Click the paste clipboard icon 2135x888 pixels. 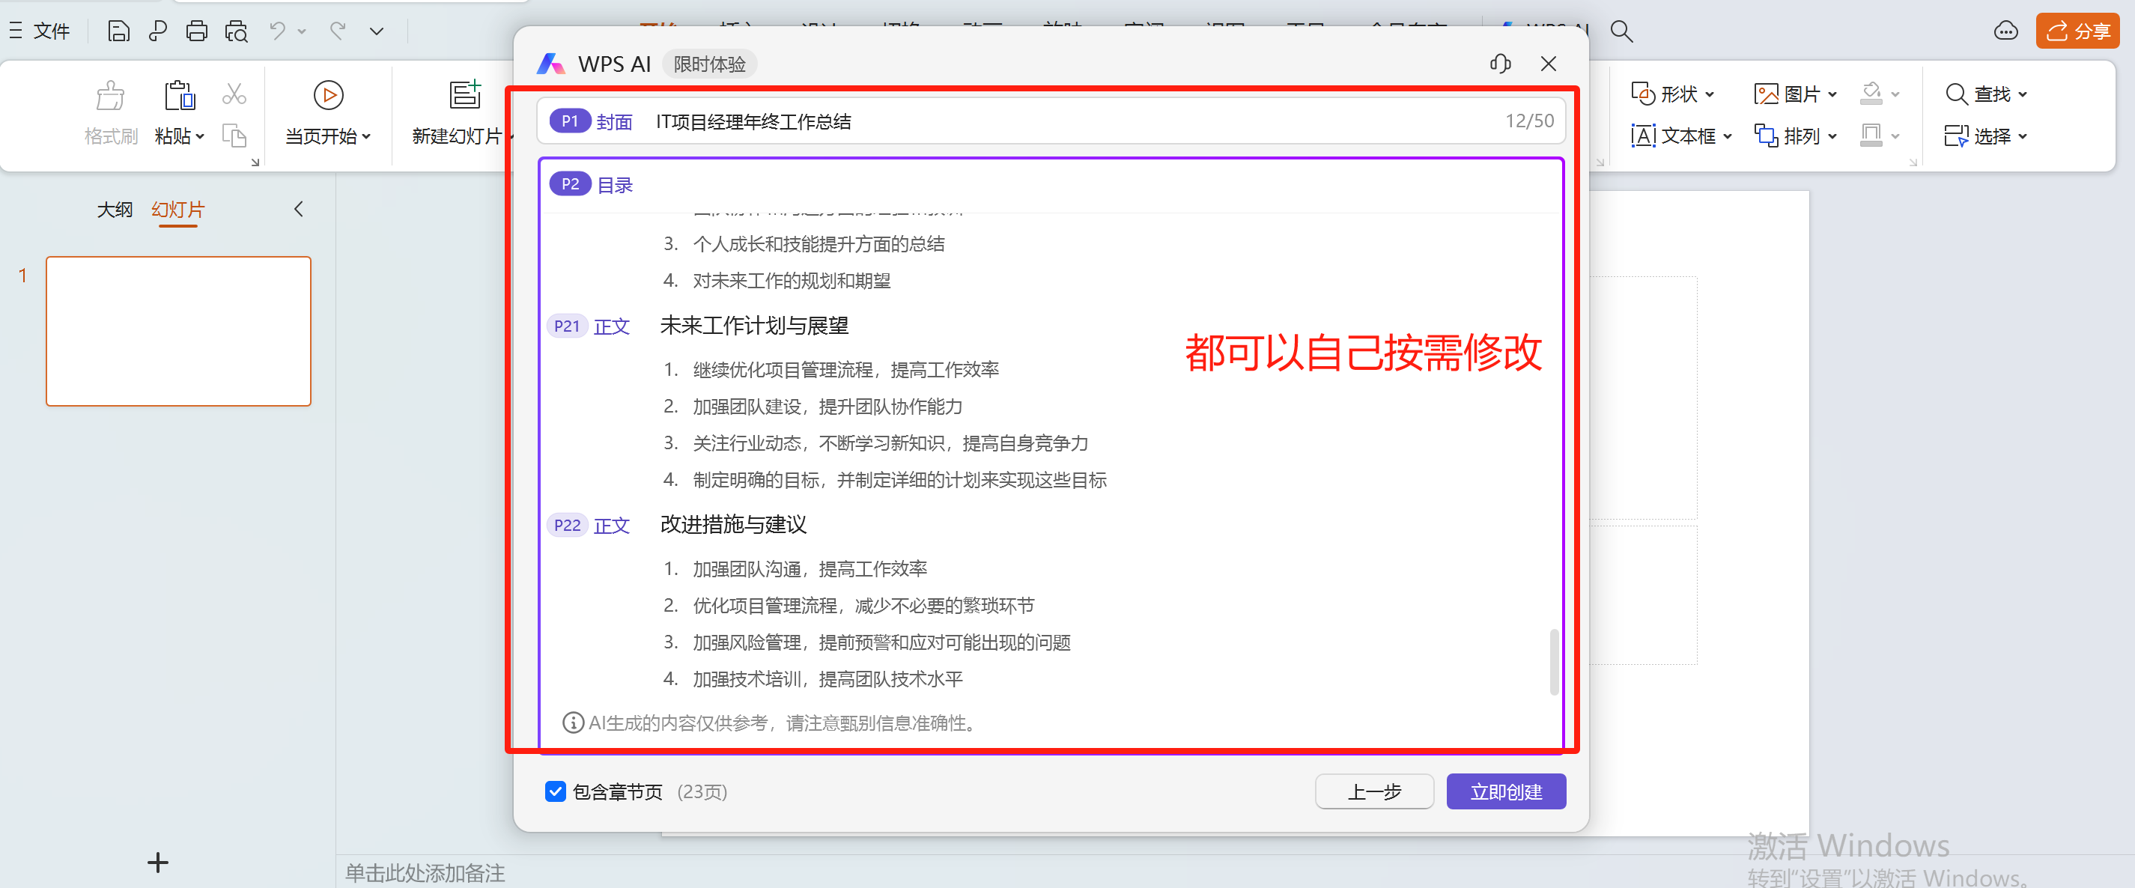(x=179, y=96)
